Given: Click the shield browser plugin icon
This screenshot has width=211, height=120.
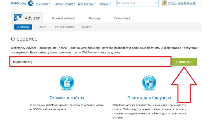Looking at the screenshot, I should pos(149,83).
